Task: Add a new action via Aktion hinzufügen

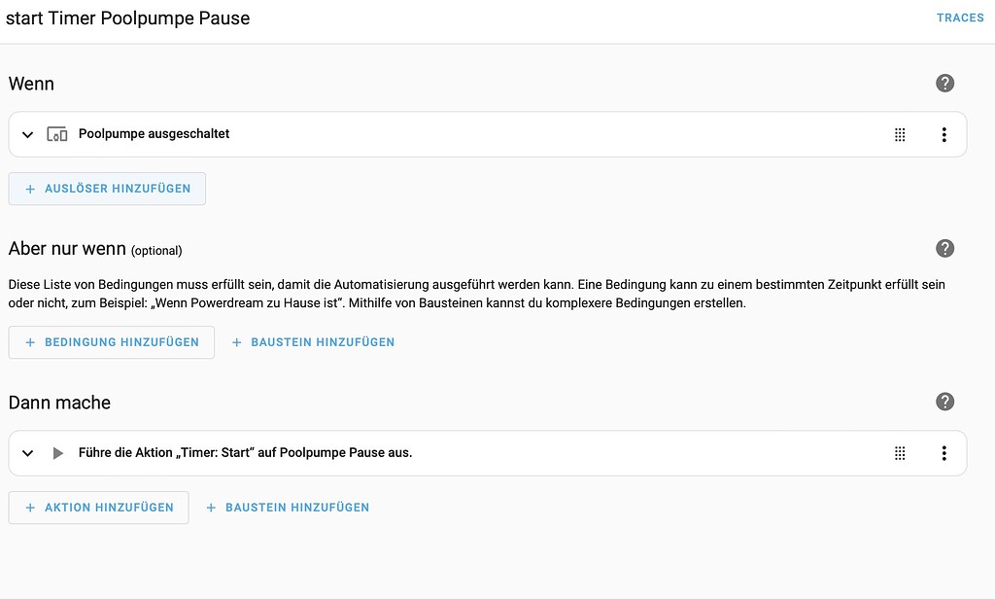Action: click(x=98, y=507)
